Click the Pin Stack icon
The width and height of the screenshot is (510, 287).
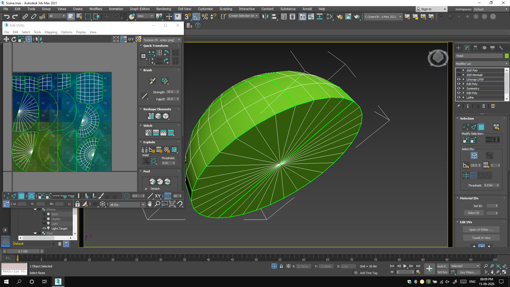[458, 106]
